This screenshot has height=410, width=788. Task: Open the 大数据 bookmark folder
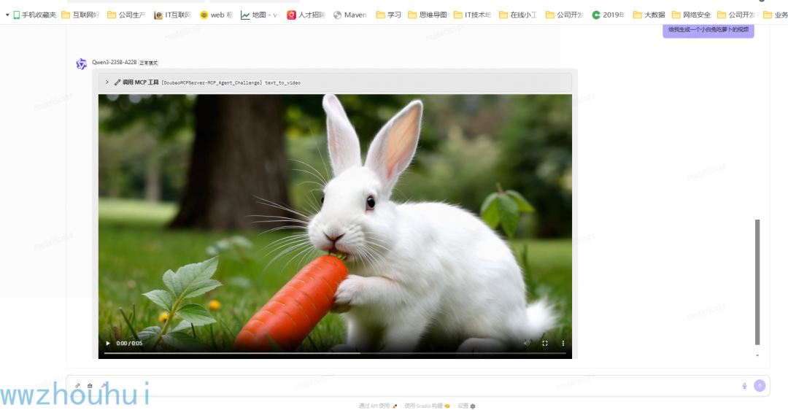tap(649, 15)
